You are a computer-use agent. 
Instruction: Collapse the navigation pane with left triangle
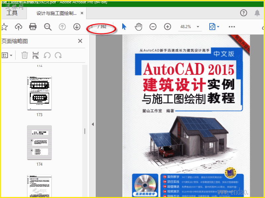pyautogui.click(x=93, y=124)
